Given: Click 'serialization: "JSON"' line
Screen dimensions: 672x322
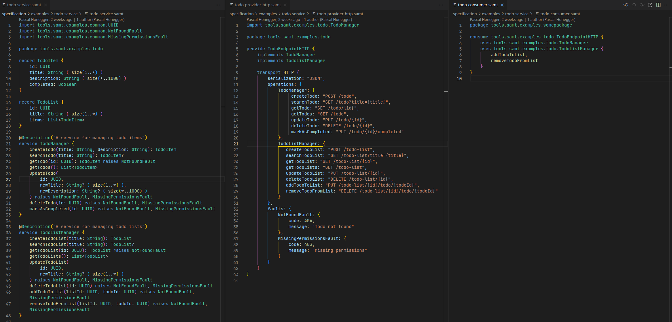Looking at the screenshot, I should [x=296, y=79].
